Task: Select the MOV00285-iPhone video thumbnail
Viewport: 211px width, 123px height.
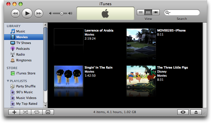Action: click(x=141, y=40)
